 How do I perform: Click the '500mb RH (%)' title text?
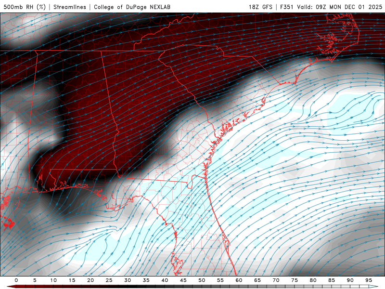point(25,7)
